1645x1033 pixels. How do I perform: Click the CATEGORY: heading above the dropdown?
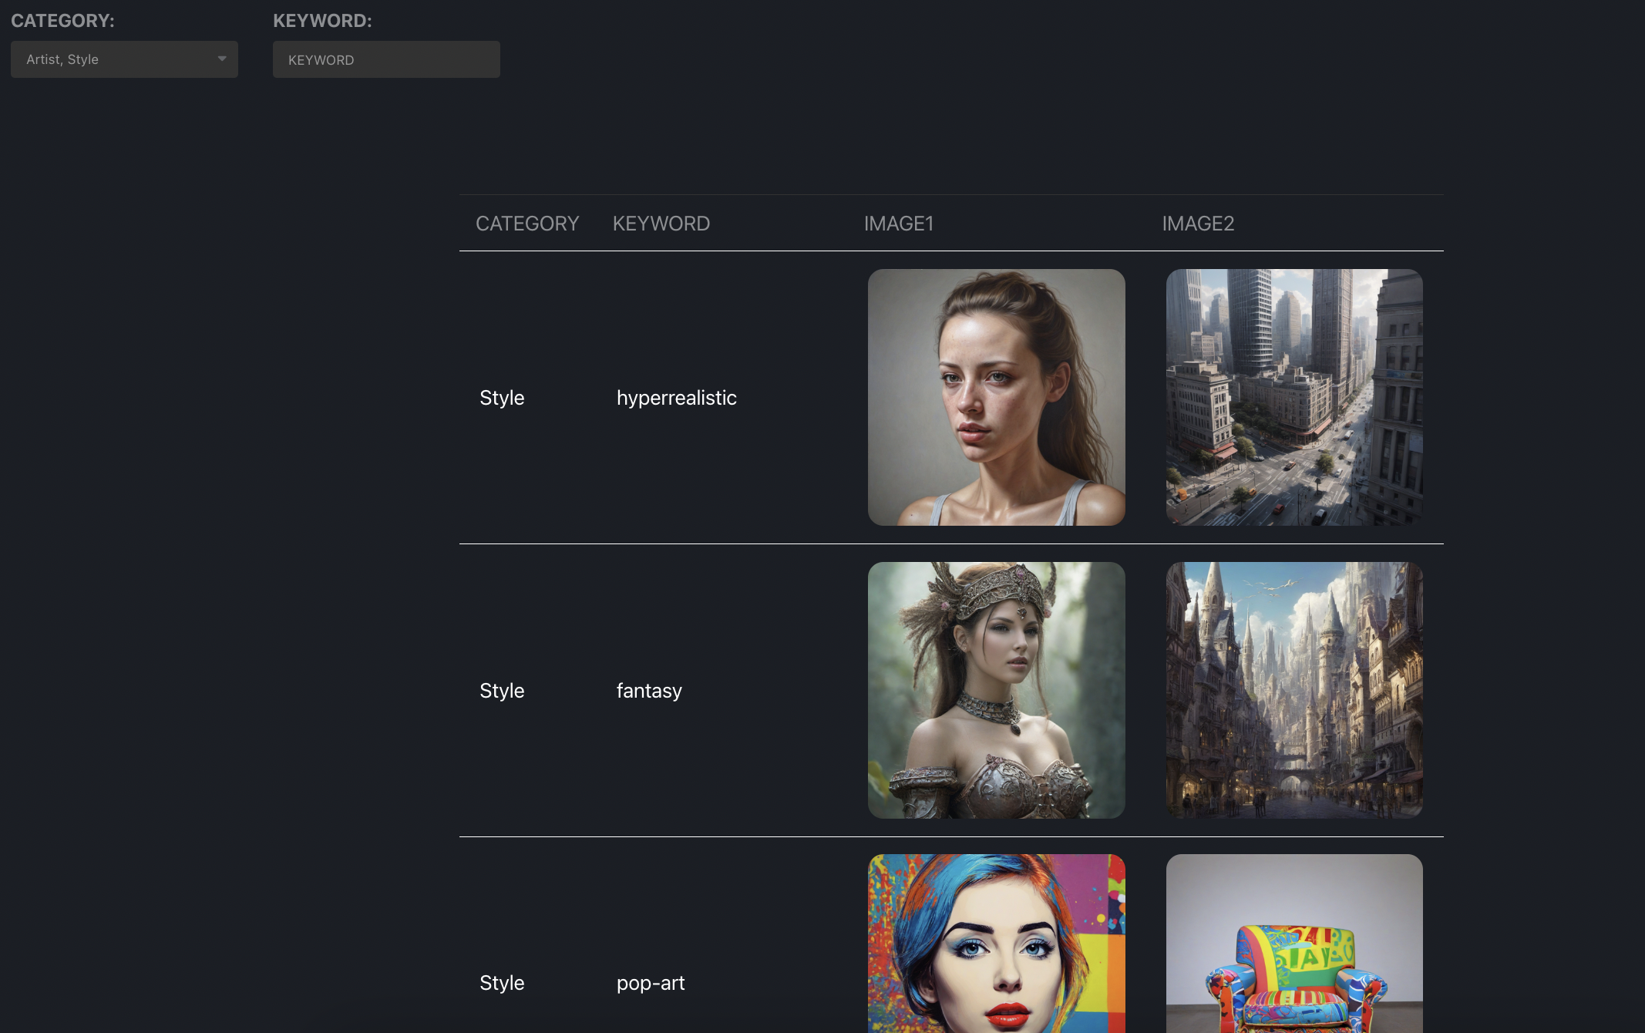[x=64, y=22]
